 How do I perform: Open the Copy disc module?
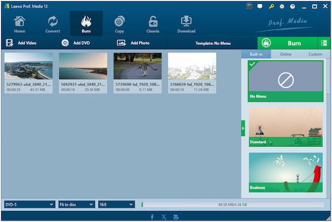pos(119,24)
